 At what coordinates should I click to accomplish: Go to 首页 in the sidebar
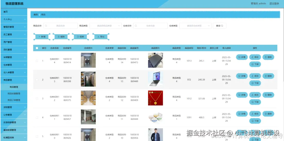[14, 12]
